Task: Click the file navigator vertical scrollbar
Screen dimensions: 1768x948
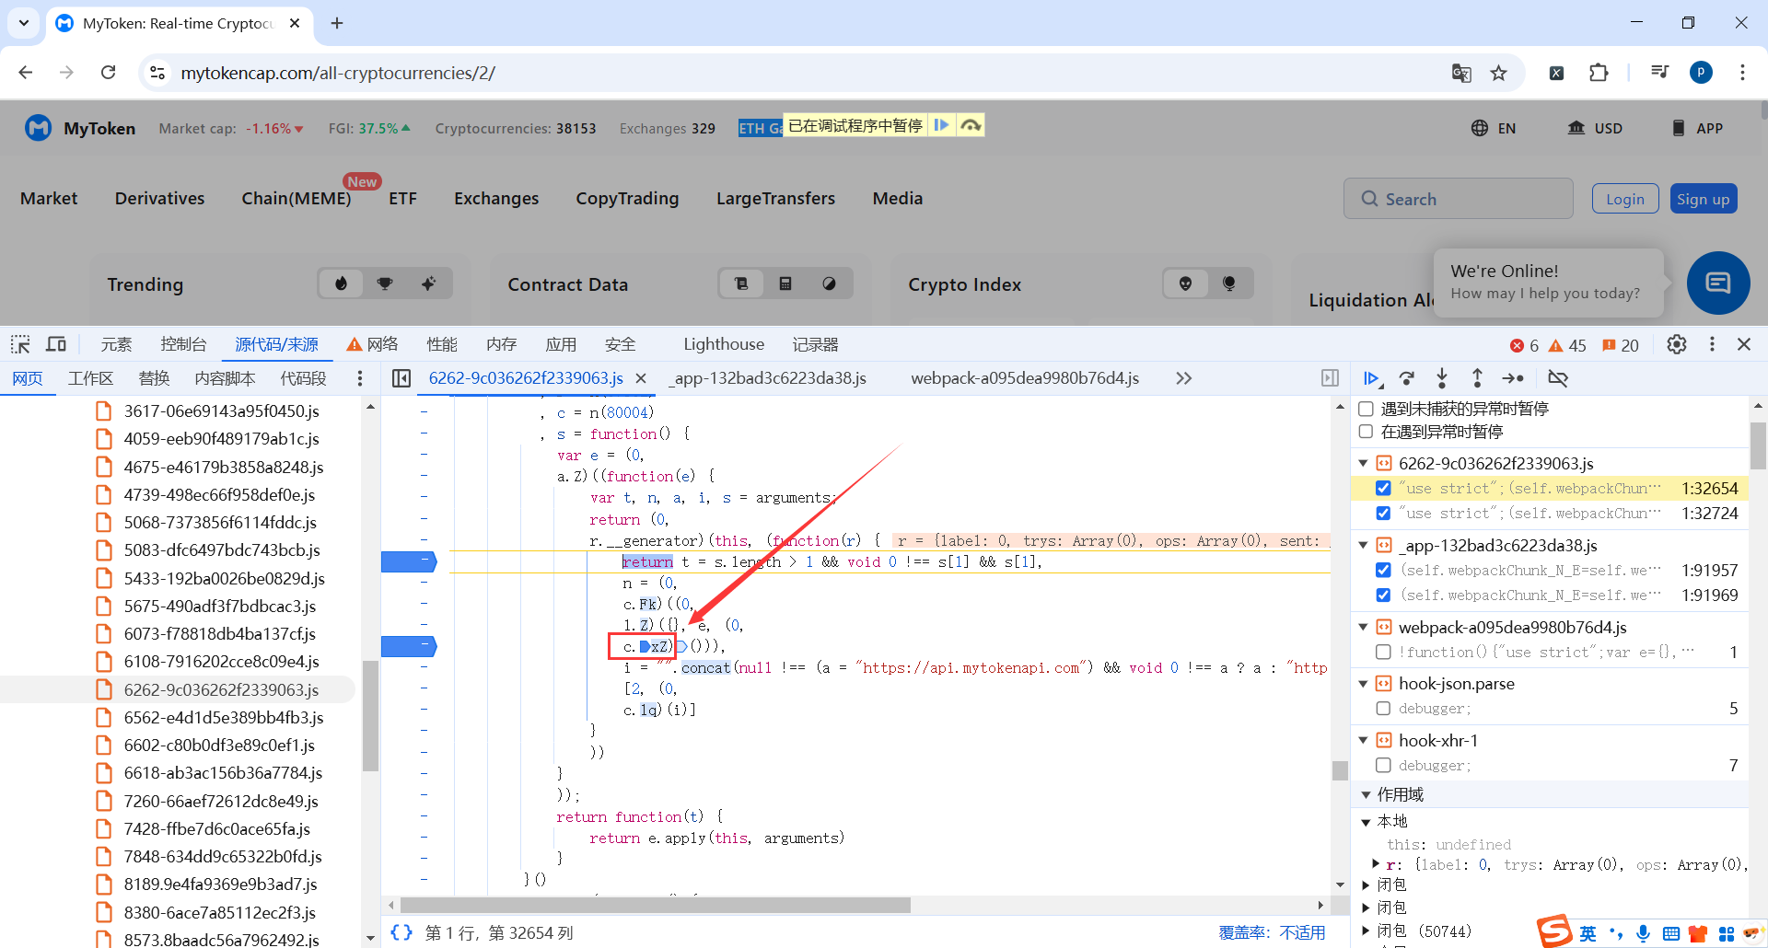Action: pos(370,716)
